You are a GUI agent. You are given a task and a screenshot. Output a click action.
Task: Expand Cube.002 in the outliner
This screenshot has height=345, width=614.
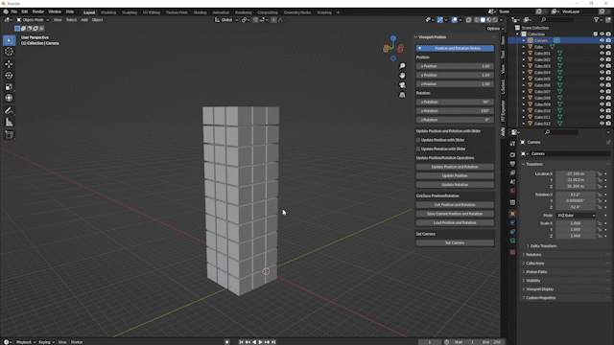click(524, 59)
